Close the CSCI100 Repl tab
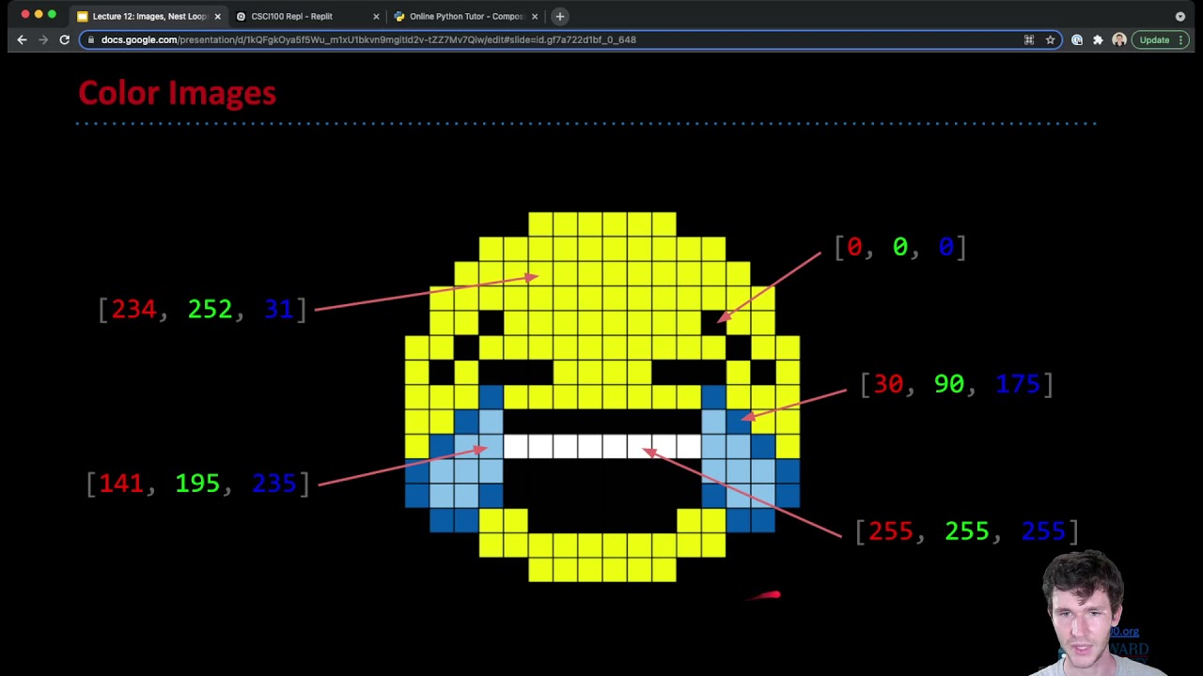Viewport: 1203px width, 676px height. [x=376, y=16]
